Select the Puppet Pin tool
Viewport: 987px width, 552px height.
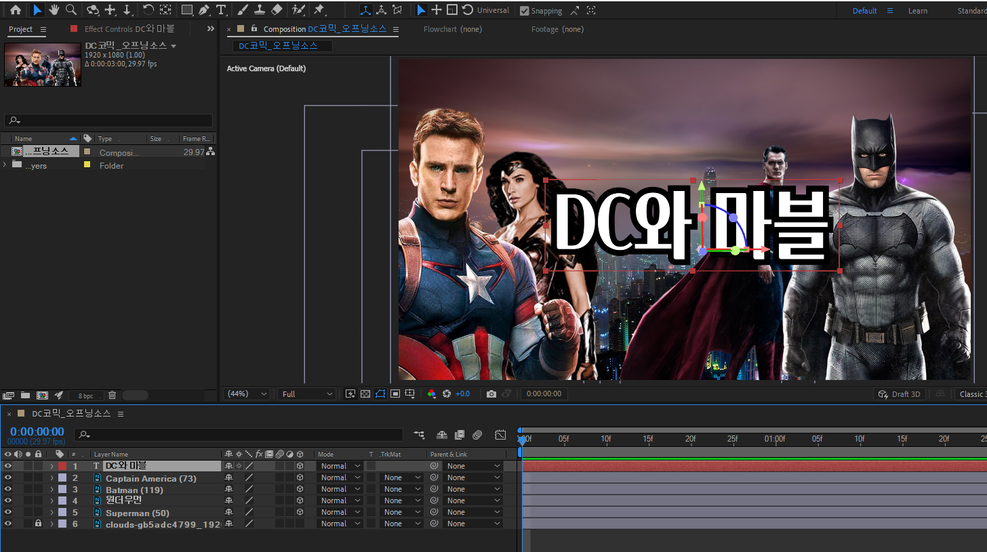pos(319,10)
